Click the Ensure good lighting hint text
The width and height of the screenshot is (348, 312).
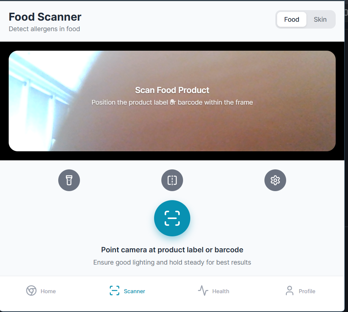tap(172, 262)
